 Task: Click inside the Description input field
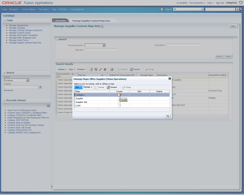[x=183, y=45]
